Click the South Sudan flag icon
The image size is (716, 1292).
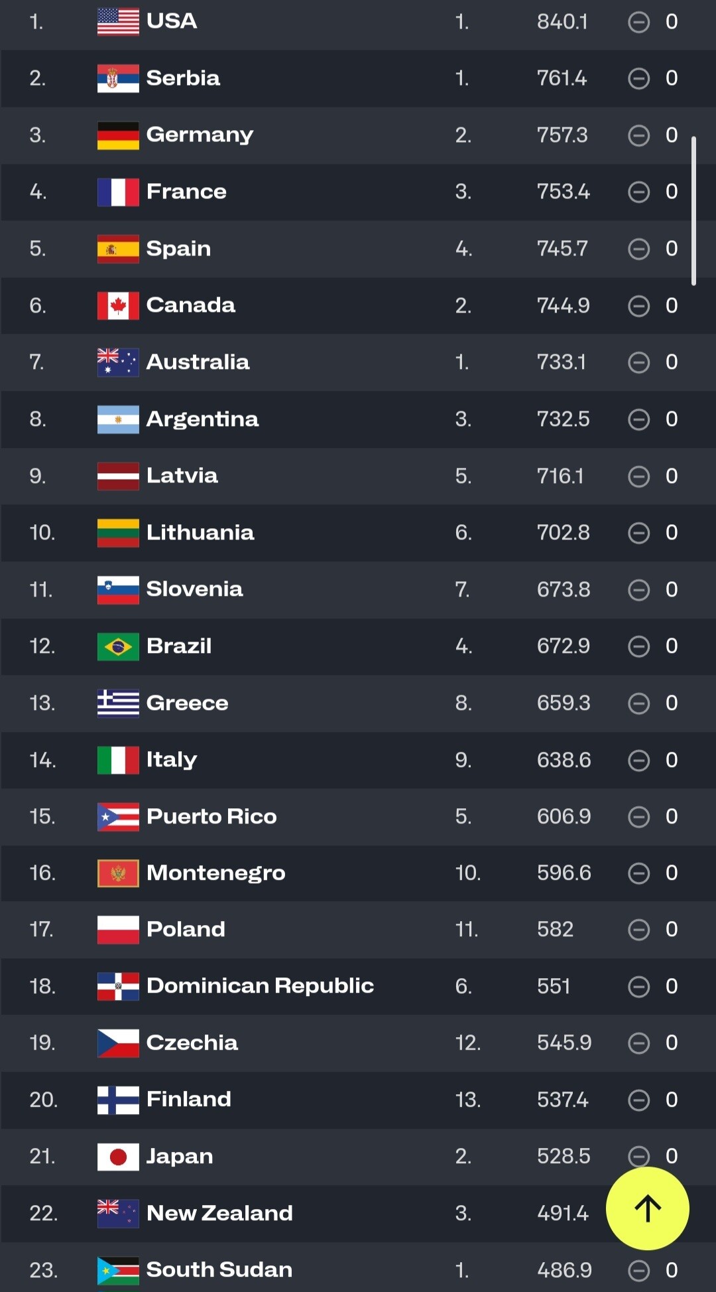[x=118, y=1270]
